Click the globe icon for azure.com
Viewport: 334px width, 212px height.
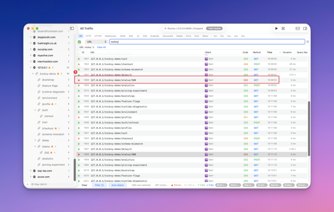pos(35,177)
